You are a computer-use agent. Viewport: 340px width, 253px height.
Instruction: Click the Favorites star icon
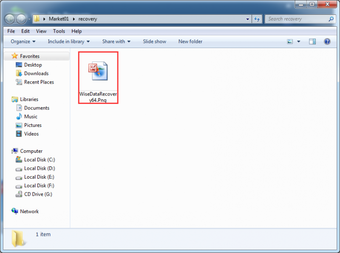pos(14,56)
